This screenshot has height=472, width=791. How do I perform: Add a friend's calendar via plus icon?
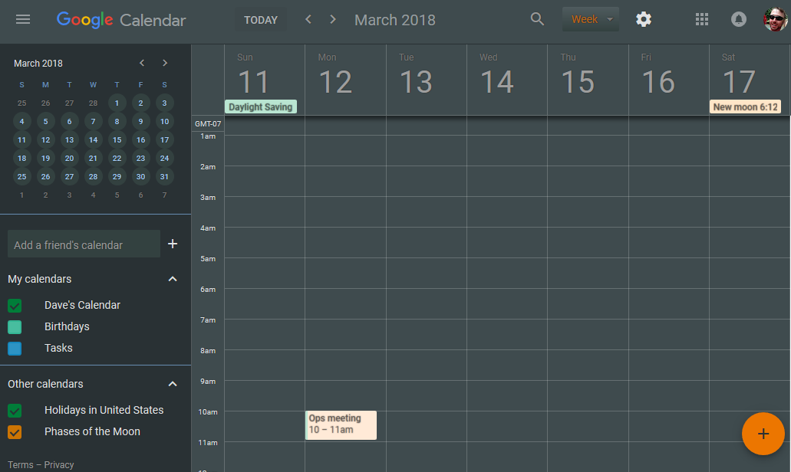click(x=173, y=244)
